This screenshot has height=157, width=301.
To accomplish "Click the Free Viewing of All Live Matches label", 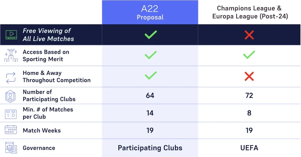I will coord(48,35).
